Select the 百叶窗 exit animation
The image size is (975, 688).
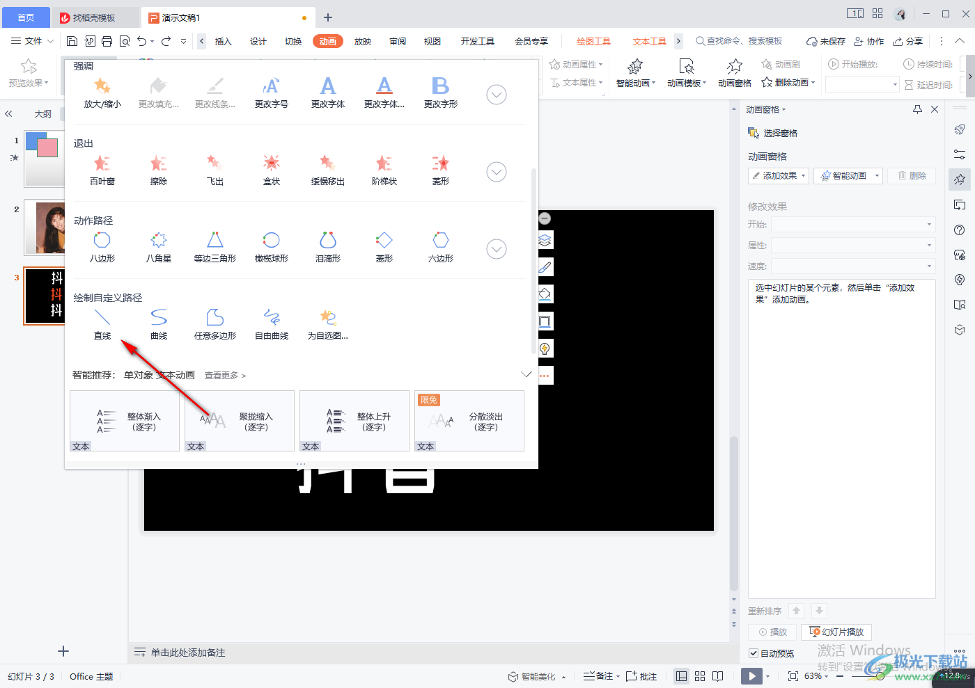pos(102,170)
